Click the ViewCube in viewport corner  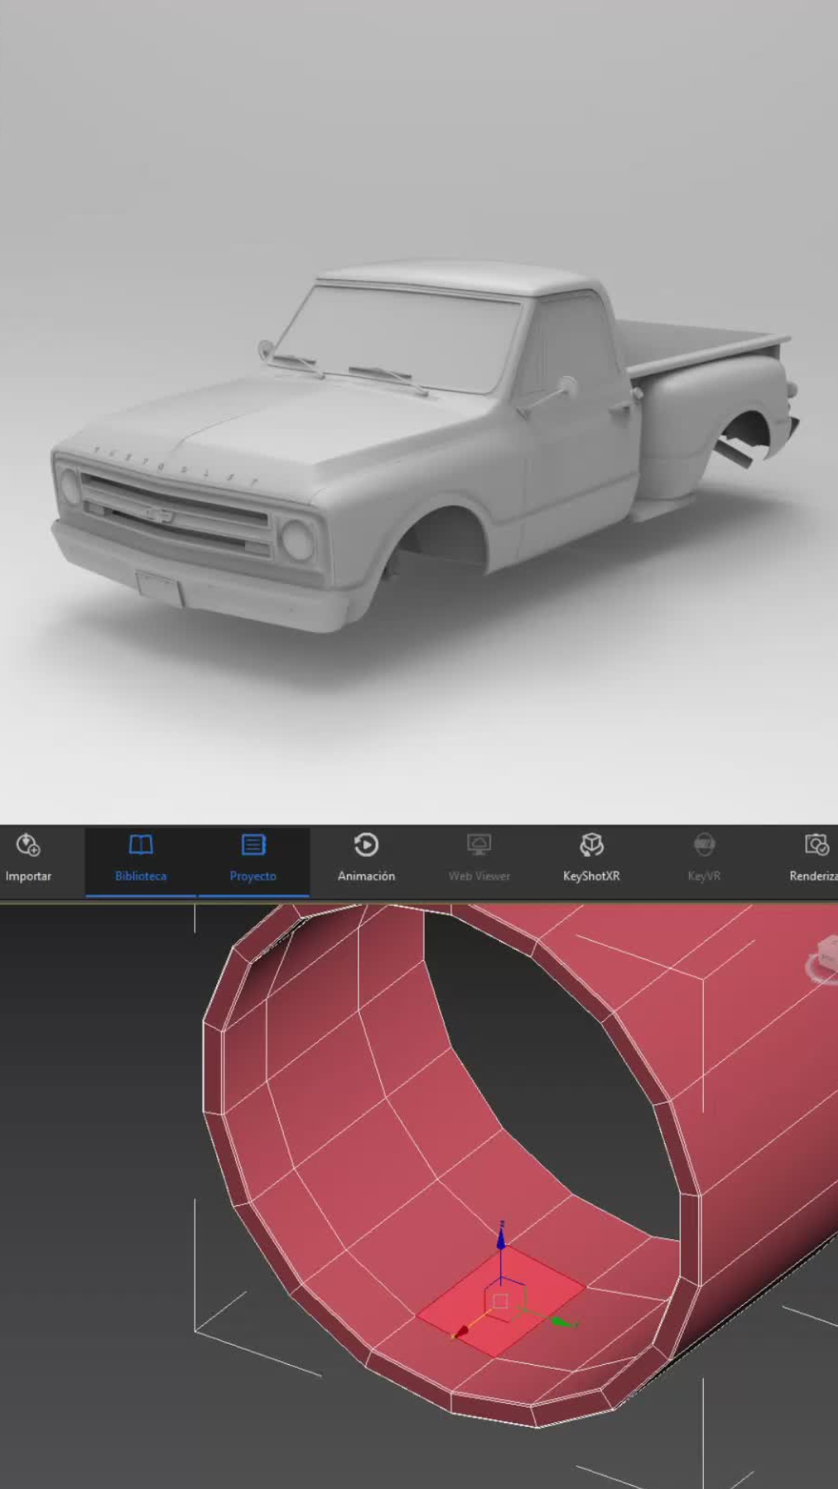(823, 960)
